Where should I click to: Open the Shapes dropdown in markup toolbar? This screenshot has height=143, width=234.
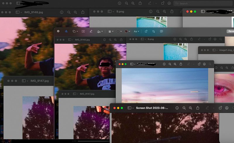coord(75,31)
